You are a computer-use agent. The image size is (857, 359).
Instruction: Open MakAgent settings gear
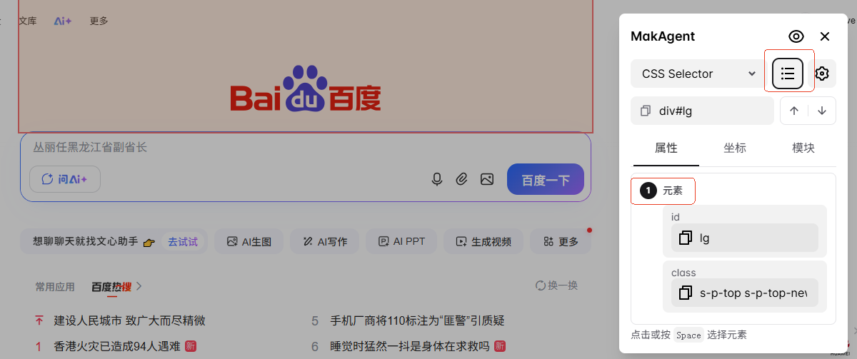822,74
